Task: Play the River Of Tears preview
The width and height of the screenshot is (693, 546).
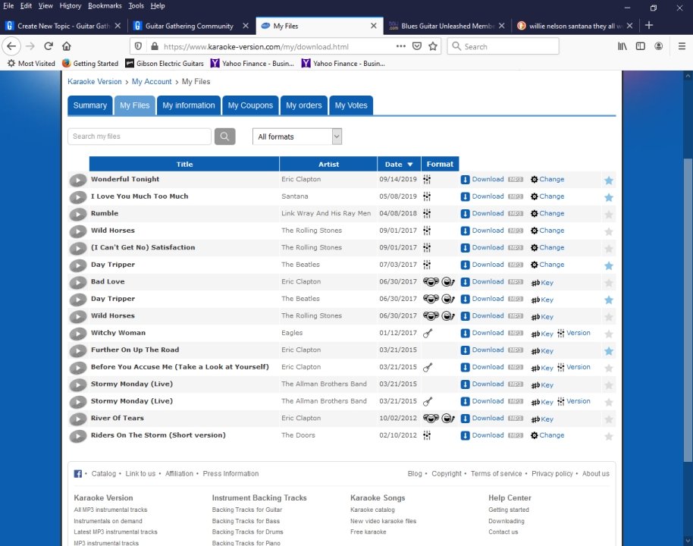Action: (78, 419)
